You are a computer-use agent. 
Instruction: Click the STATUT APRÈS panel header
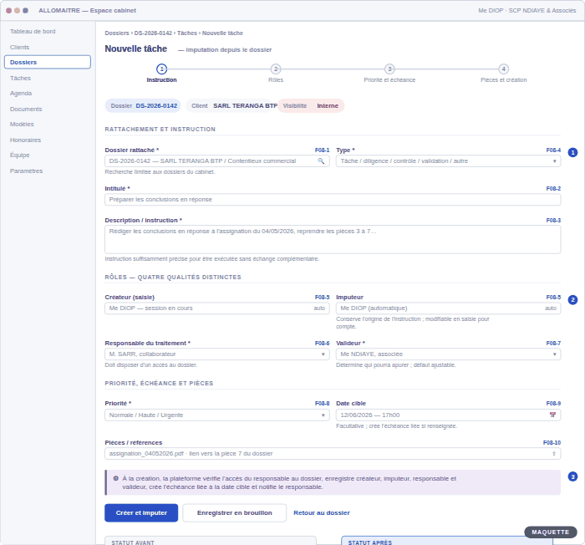[370, 542]
